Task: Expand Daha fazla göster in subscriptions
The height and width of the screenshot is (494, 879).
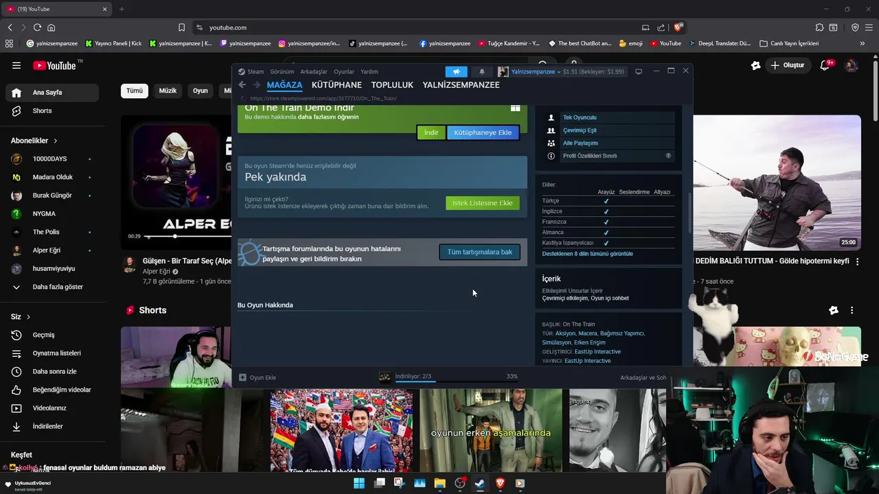Action: click(52, 287)
